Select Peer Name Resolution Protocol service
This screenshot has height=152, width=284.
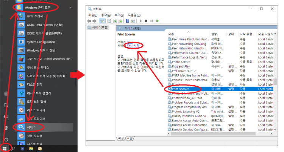pyautogui.click(x=220, y=39)
